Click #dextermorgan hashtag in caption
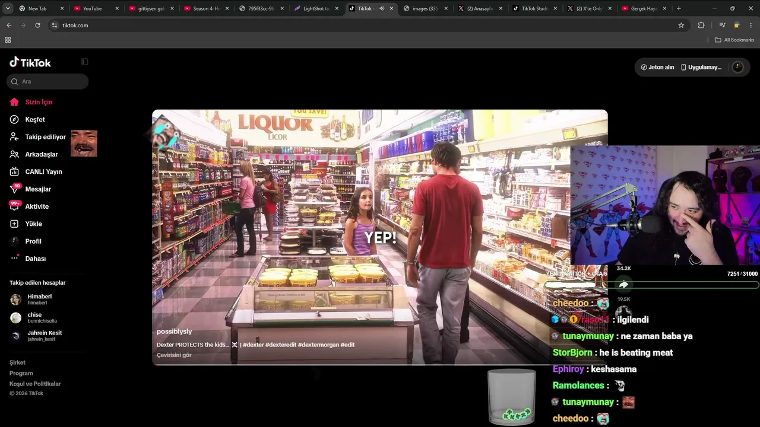 coord(318,345)
